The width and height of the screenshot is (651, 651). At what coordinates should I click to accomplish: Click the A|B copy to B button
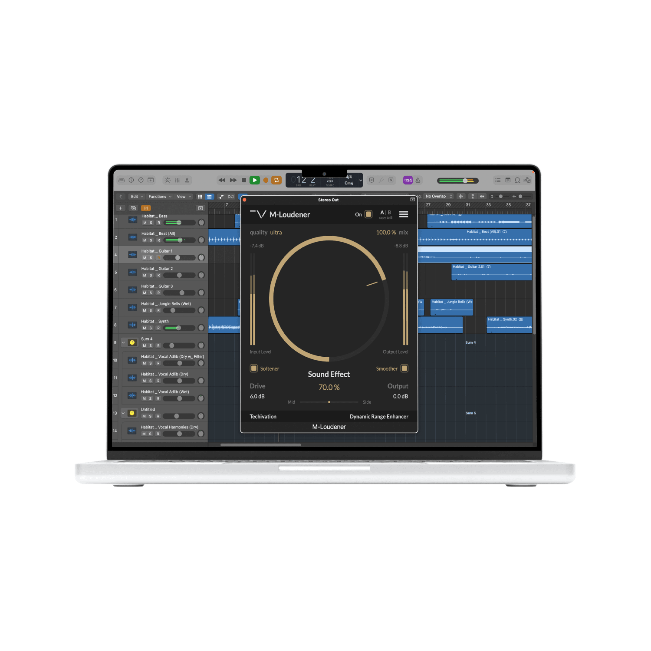[386, 214]
